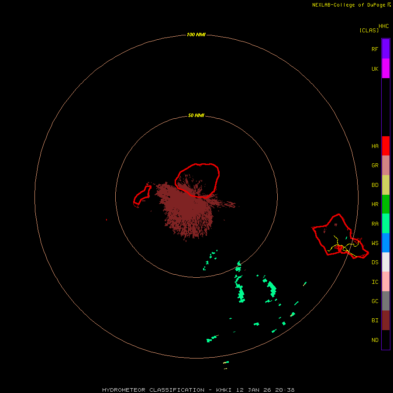The width and height of the screenshot is (393, 393).
Task: Click the HR legend label
Action: 375,204
